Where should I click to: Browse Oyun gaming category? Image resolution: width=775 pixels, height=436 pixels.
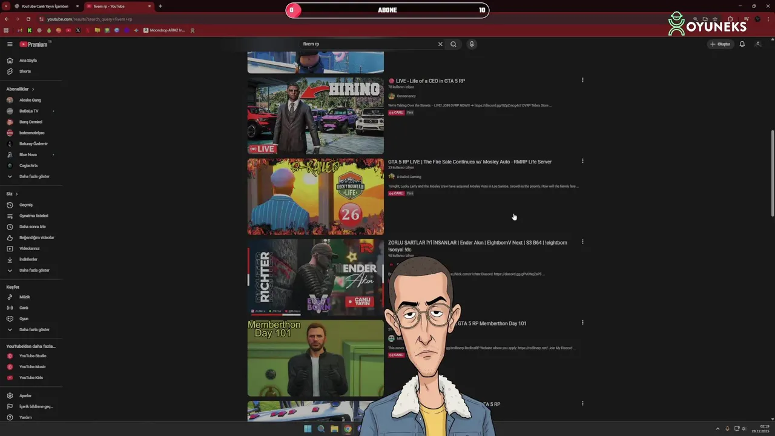24,319
